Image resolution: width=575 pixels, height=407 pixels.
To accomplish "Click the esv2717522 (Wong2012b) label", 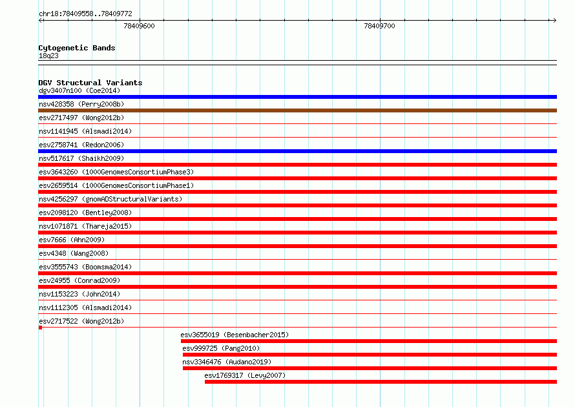I will pos(81,321).
